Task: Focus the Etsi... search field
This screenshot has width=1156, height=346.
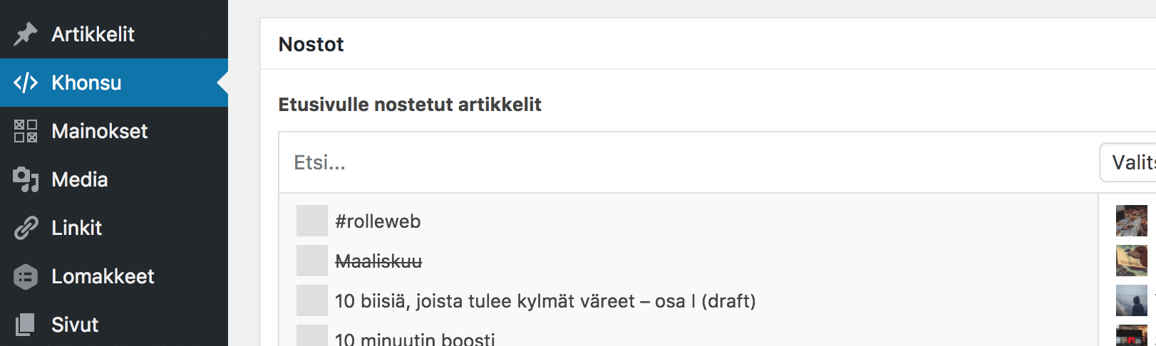Action: pos(688,162)
